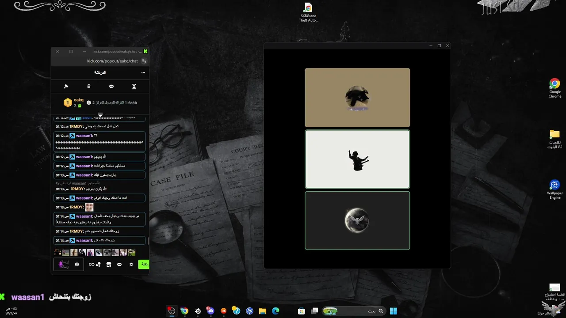Click the Discord icon in taskbar

tap(210, 311)
